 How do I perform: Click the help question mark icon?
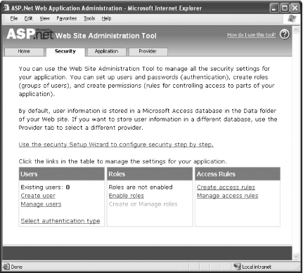[x=285, y=34]
